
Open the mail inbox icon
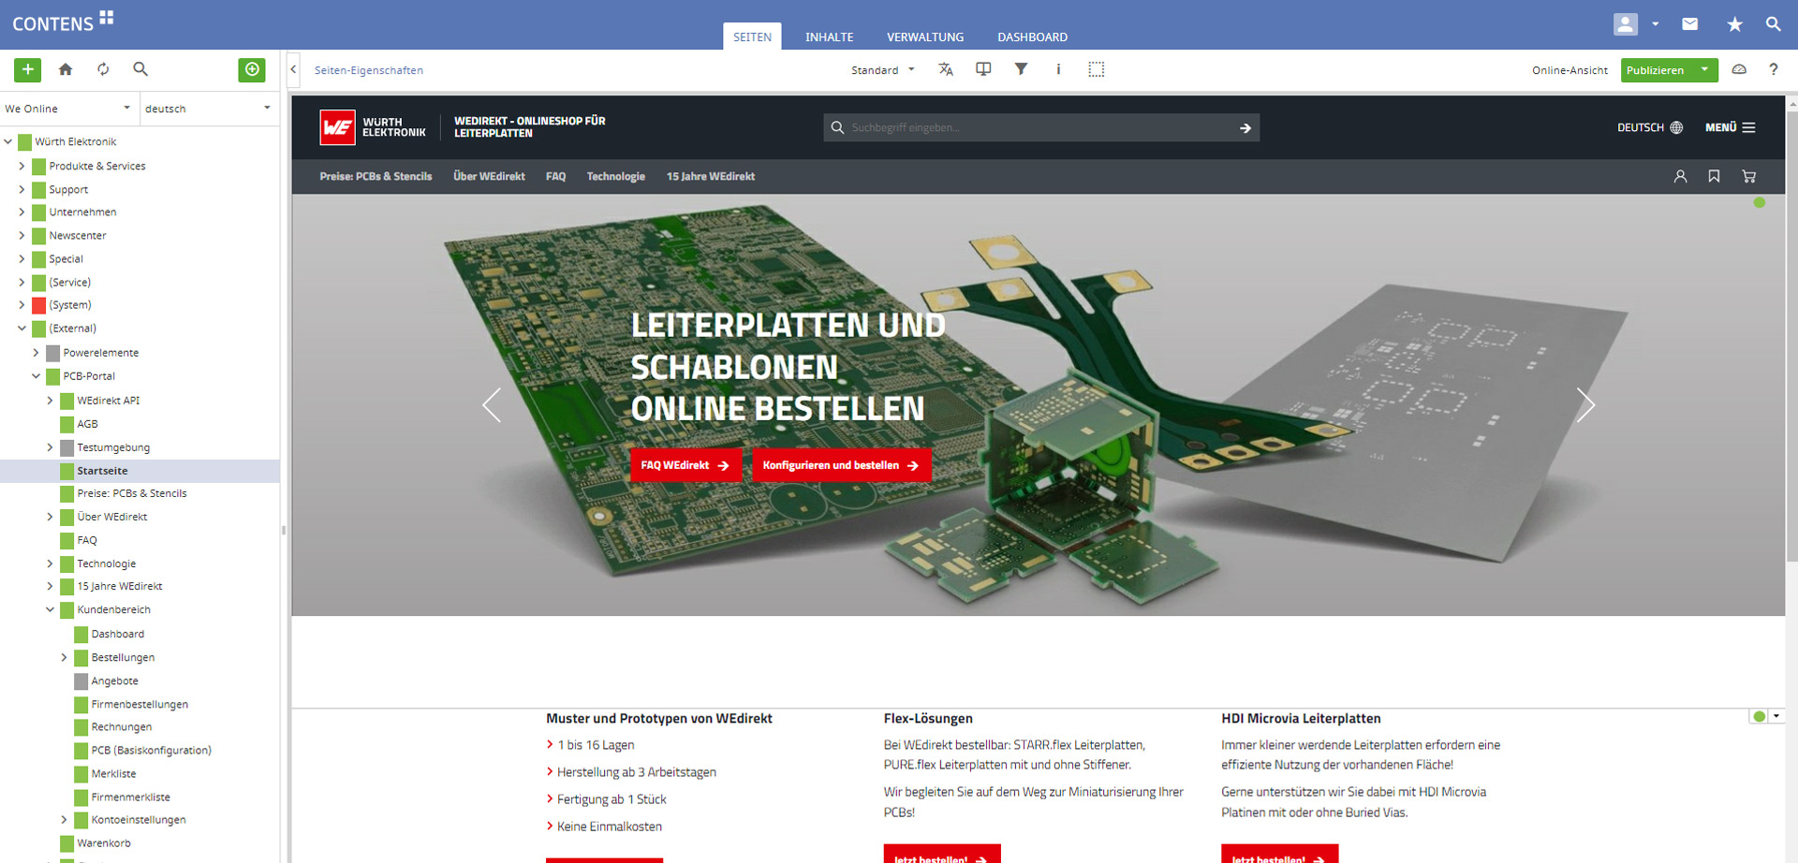click(1689, 24)
